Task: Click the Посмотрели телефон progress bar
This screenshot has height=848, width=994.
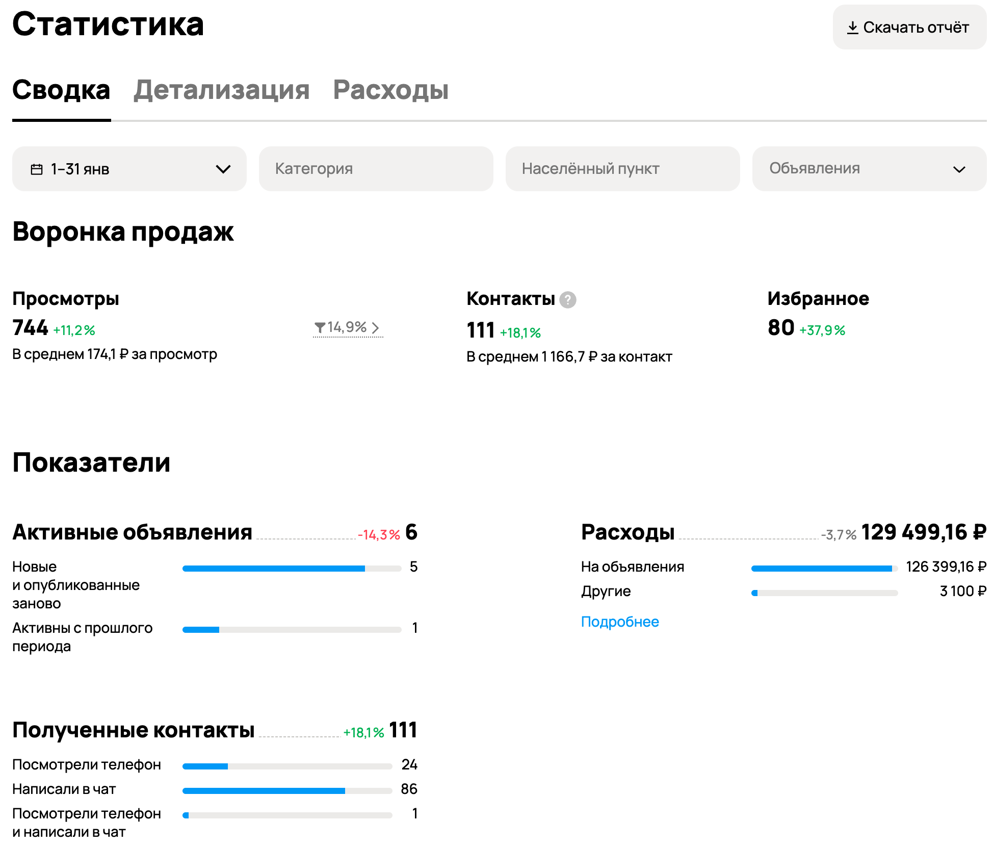Action: [x=287, y=766]
